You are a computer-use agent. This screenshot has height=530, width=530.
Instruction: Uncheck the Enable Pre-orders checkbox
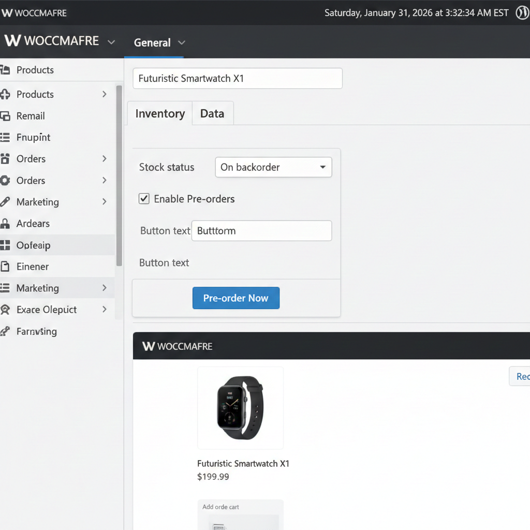click(144, 199)
